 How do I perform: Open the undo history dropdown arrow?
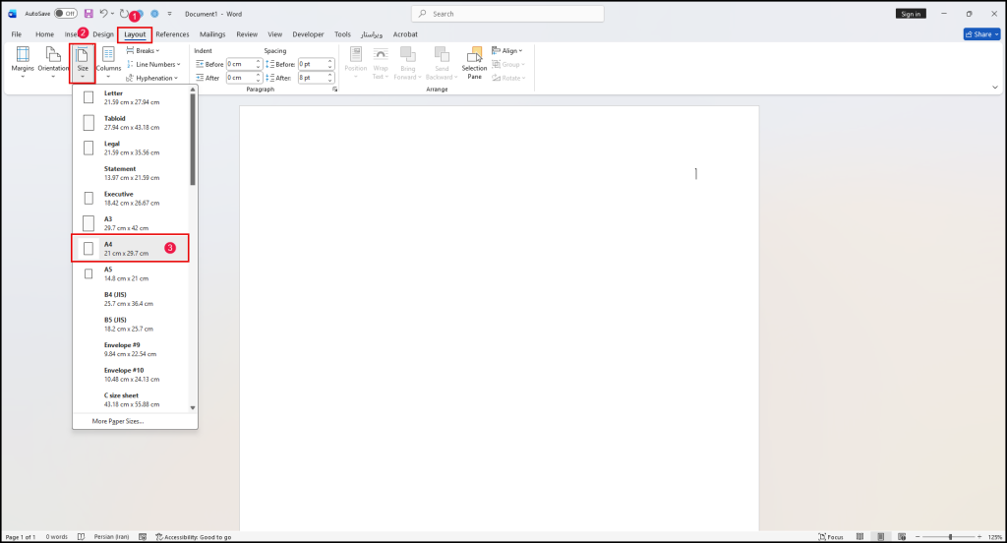(x=112, y=14)
